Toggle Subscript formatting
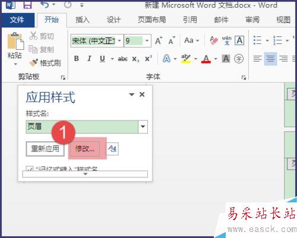The width and height of the screenshot is (297, 238). pyautogui.click(x=135, y=59)
